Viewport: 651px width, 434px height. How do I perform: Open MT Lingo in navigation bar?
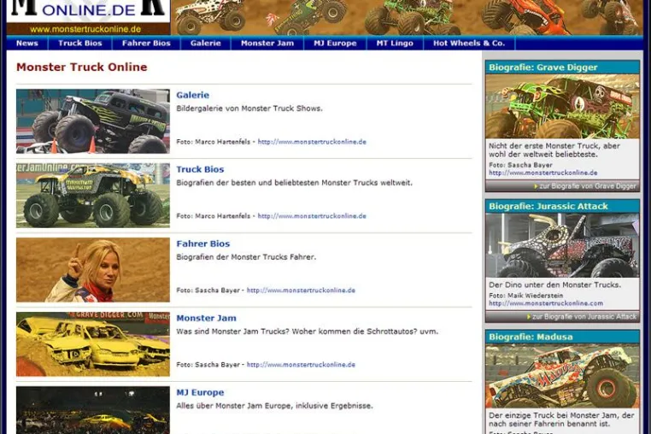[x=395, y=44]
